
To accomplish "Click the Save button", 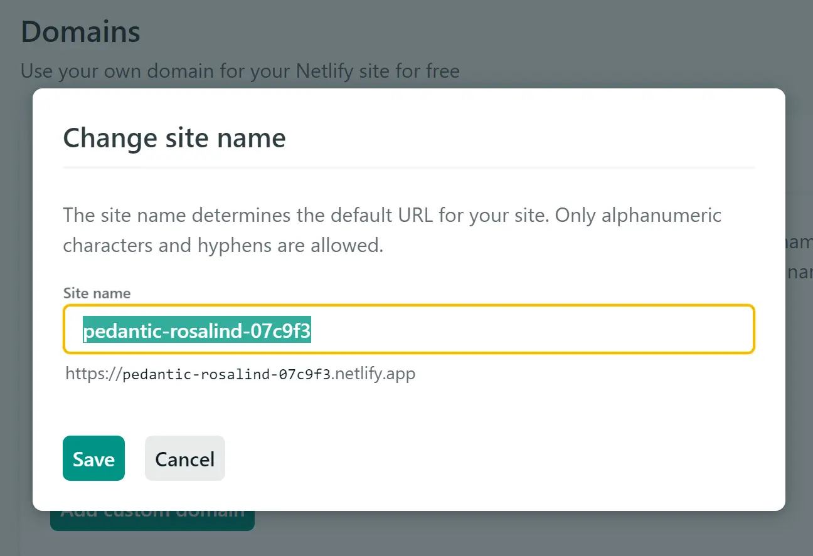I will tap(93, 459).
